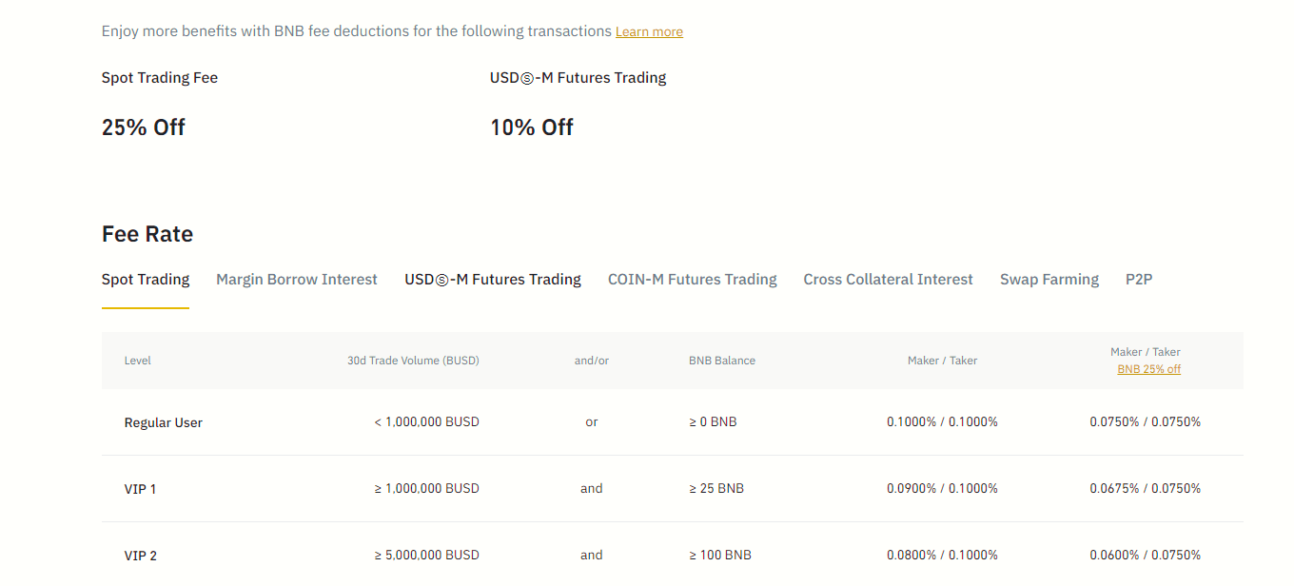Click the USDⓈ-M Futures 10% Off text
The width and height of the screenshot is (1294, 586).
[531, 127]
